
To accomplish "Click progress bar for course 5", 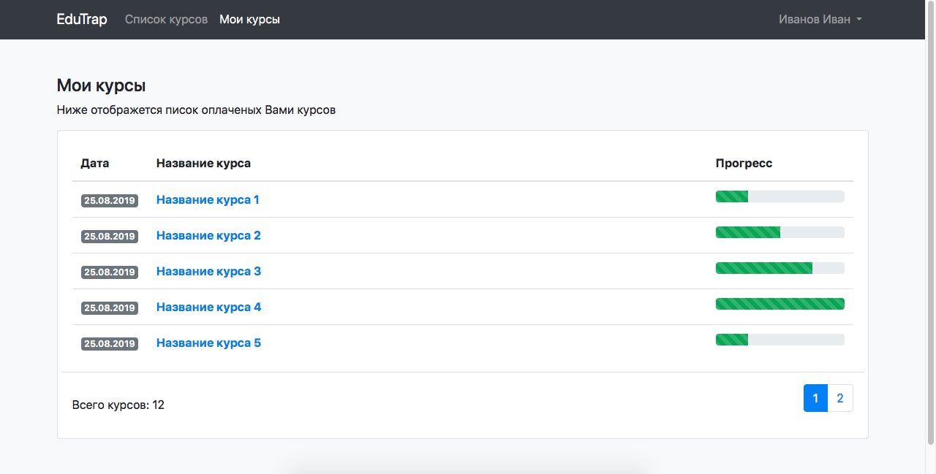I will [780, 340].
